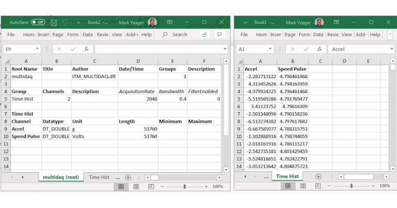Viewport: 397px width, 208px height.
Task: Click zoom out minus button in Book1
Action: 329,186
